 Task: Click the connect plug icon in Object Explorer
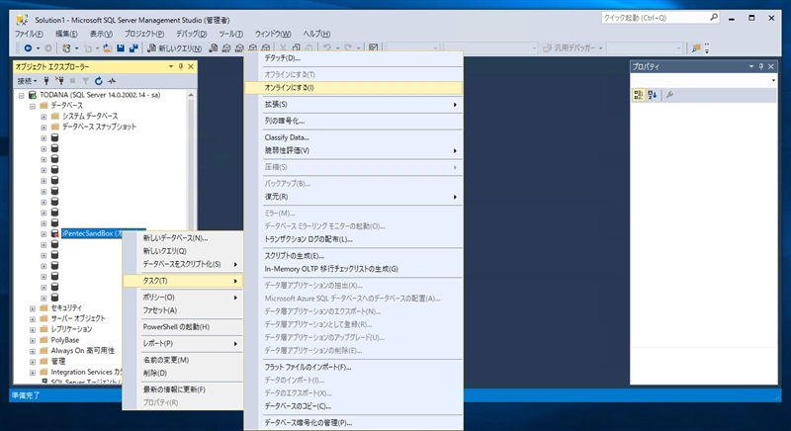click(x=46, y=81)
